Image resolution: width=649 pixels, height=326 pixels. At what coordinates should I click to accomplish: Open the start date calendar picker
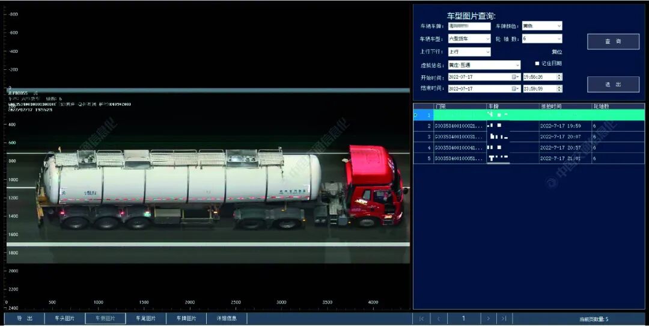[516, 77]
